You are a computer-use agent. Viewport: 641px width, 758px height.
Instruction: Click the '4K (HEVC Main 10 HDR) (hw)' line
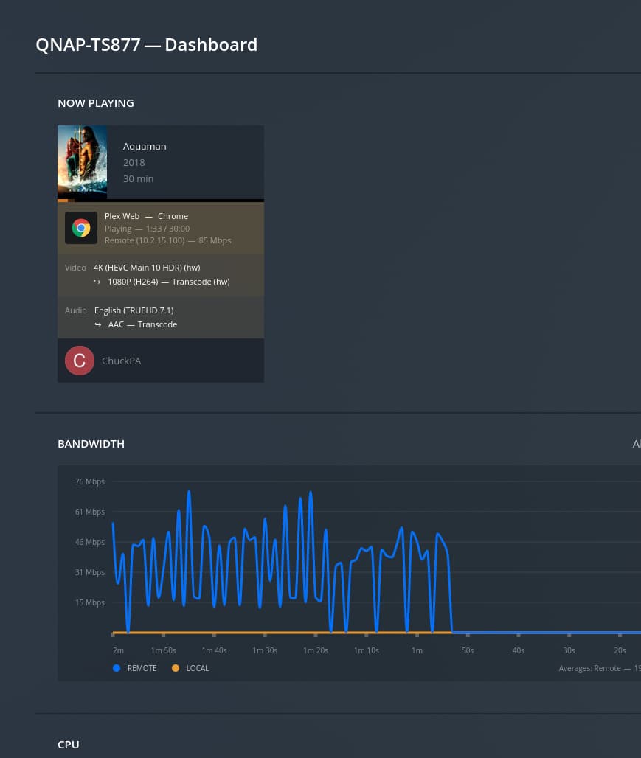pos(147,268)
